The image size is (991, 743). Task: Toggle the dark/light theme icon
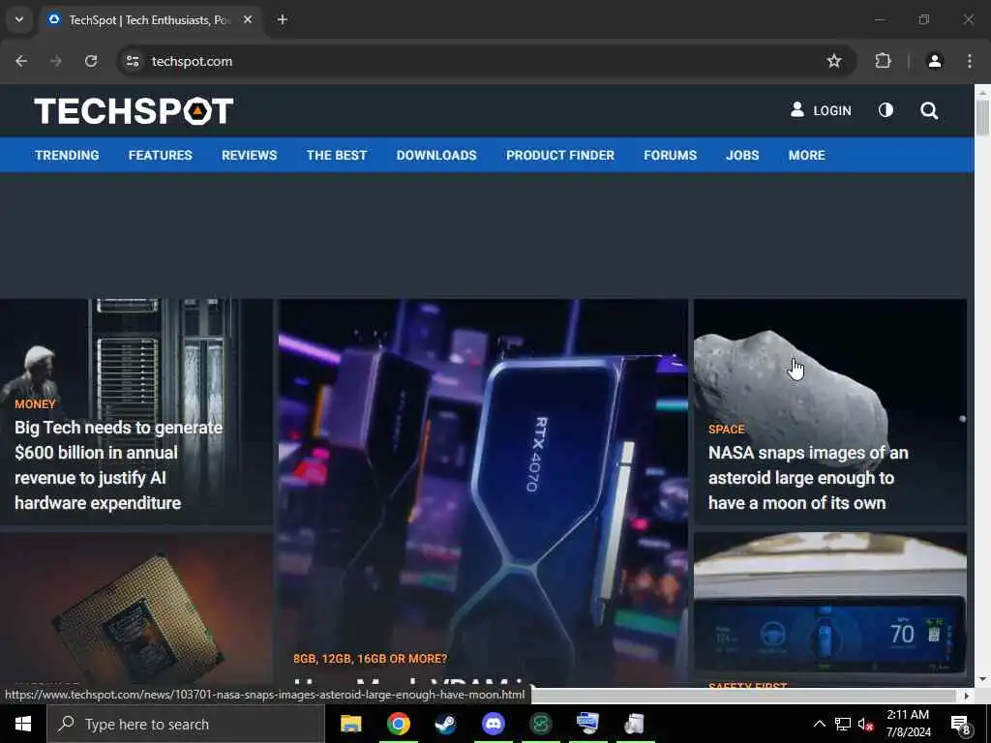coord(886,110)
